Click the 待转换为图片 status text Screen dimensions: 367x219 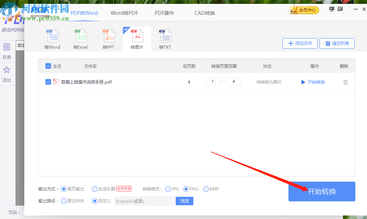(269, 82)
